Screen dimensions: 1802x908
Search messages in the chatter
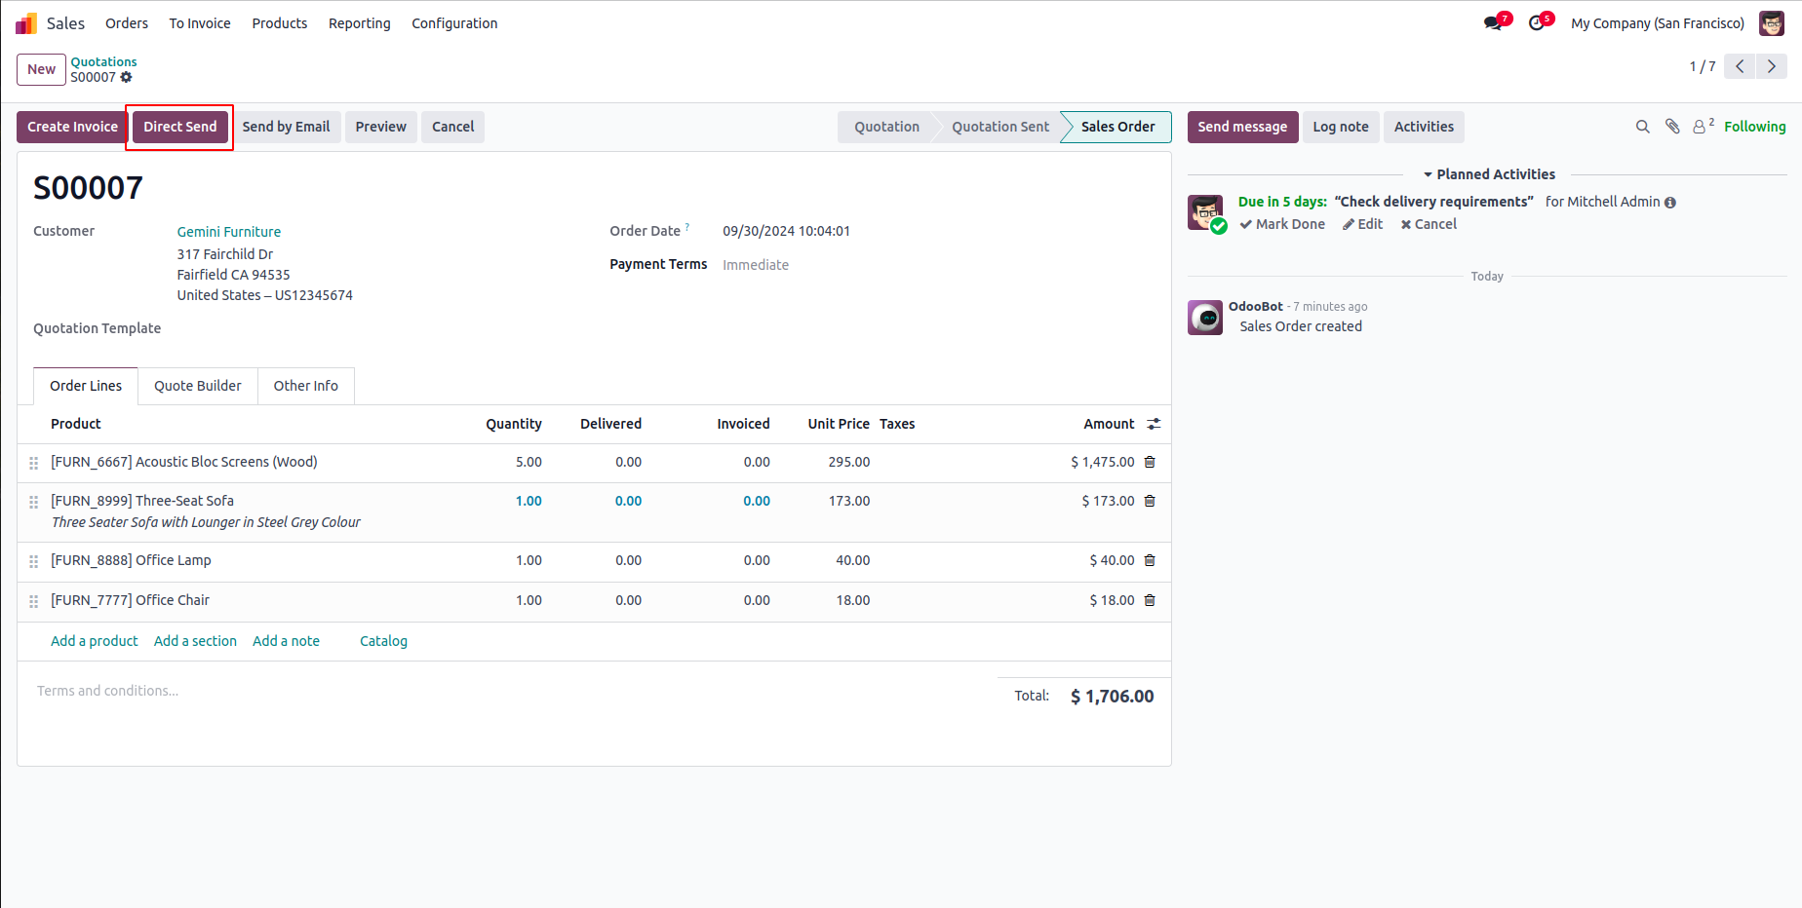click(1643, 127)
